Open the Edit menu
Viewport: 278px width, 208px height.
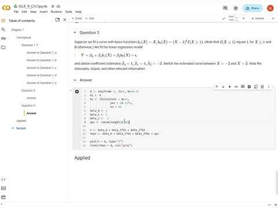[24, 12]
